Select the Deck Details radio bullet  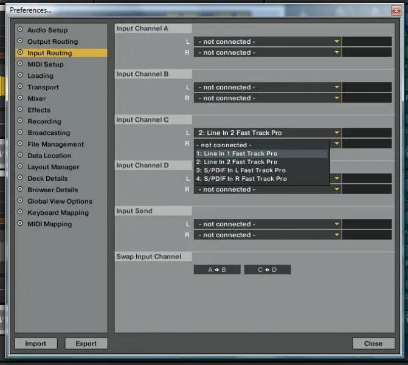point(20,178)
